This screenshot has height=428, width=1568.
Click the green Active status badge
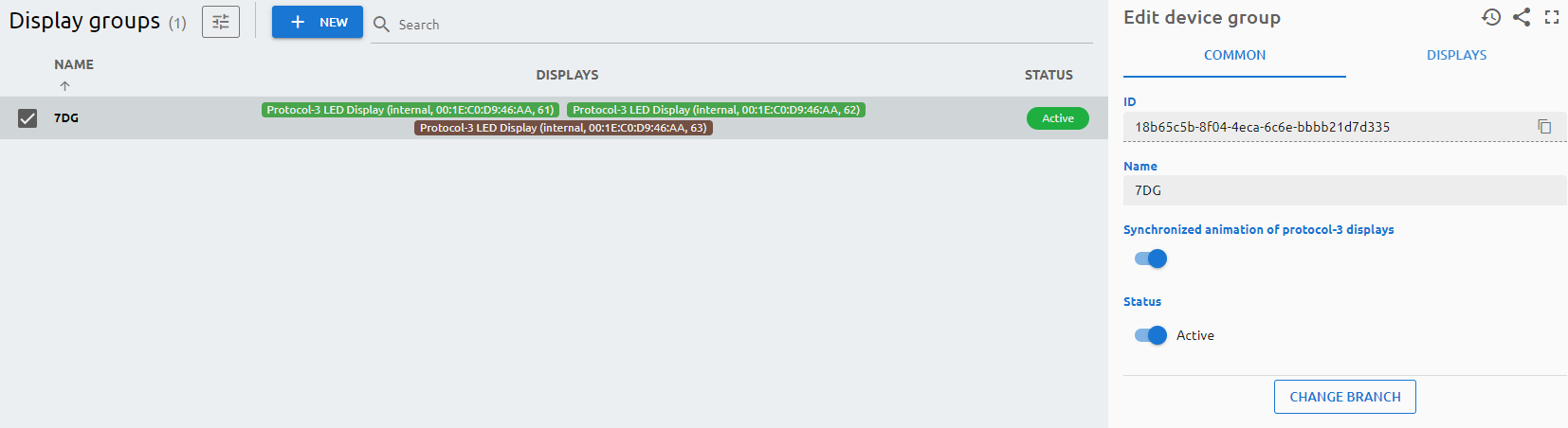coord(1057,118)
